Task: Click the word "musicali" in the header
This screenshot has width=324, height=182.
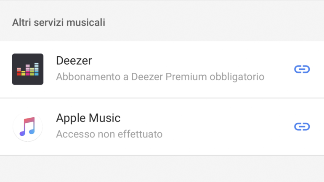Action: pos(86,22)
